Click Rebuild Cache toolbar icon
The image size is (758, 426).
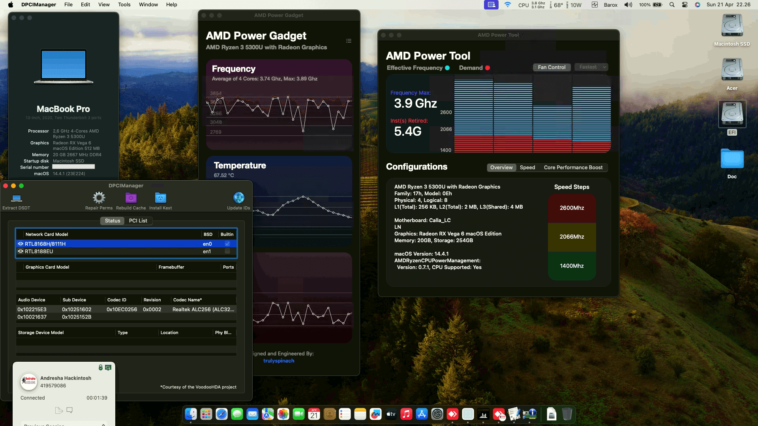tap(131, 198)
